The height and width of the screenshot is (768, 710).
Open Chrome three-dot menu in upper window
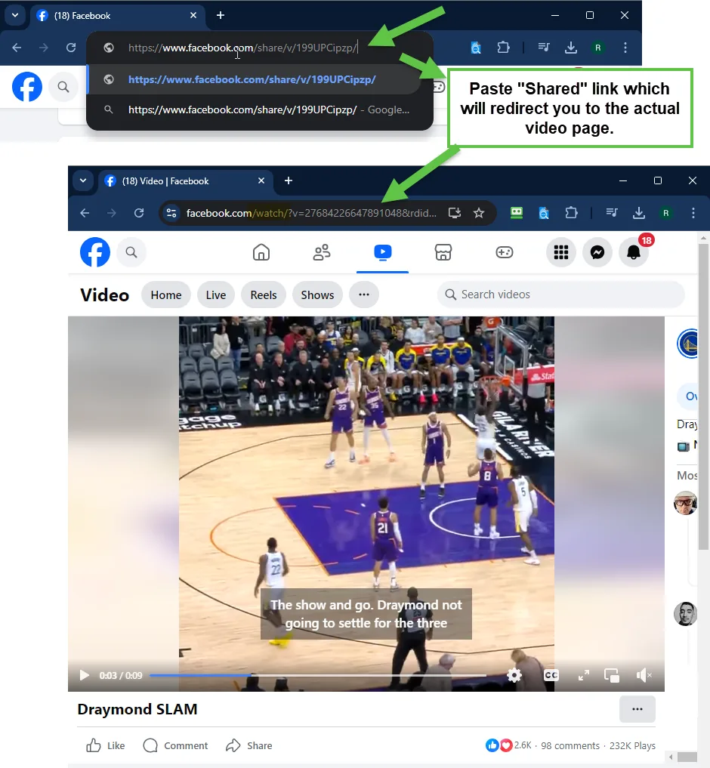[625, 48]
